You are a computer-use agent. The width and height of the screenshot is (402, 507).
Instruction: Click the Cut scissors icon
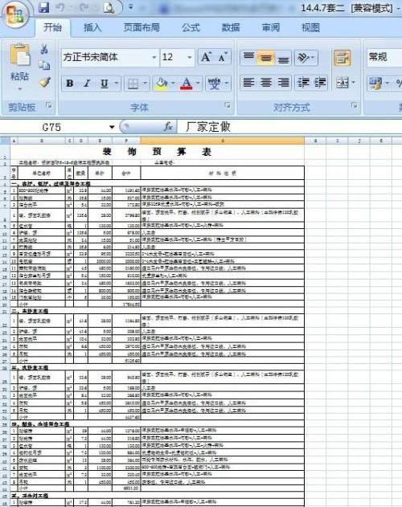click(x=44, y=50)
